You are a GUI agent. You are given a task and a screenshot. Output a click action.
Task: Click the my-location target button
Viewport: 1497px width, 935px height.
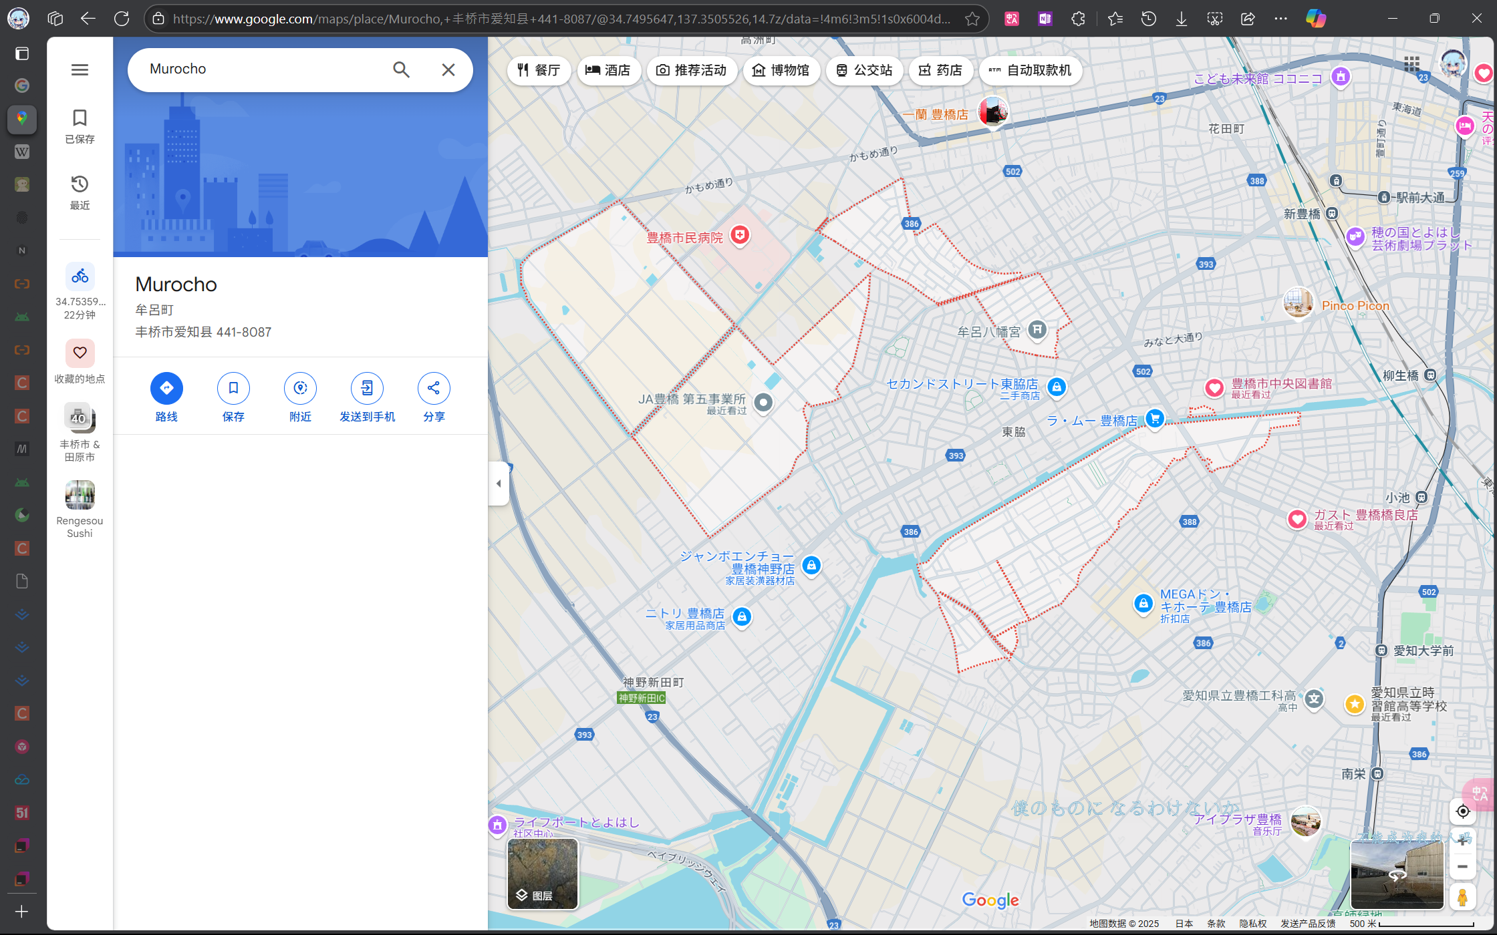pos(1462,811)
